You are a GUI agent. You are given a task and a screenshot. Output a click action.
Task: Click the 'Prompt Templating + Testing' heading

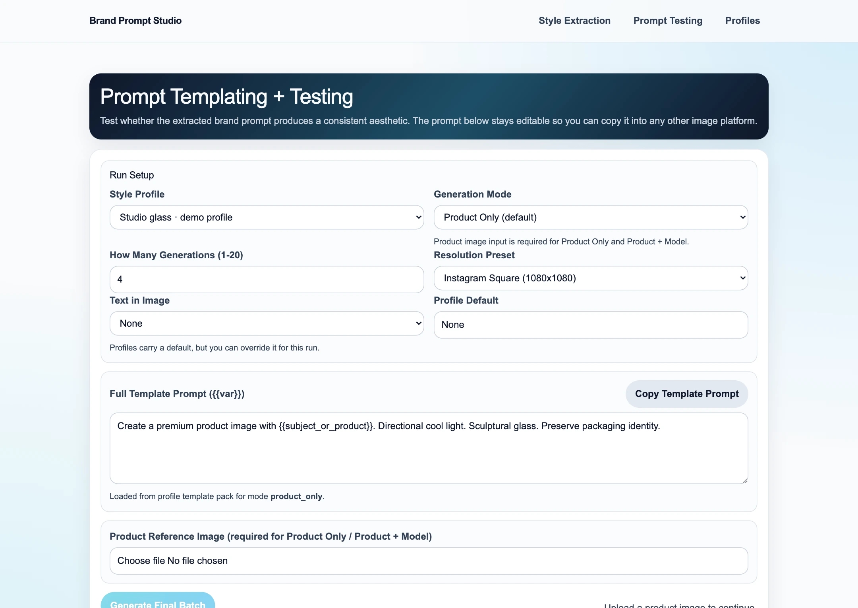click(226, 97)
